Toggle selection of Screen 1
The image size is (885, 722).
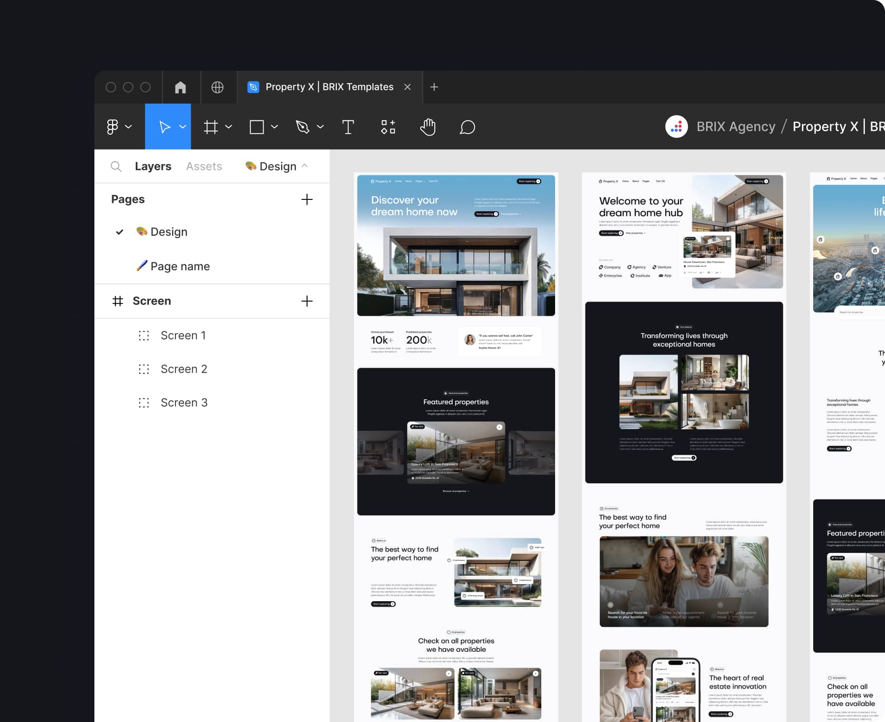click(183, 335)
